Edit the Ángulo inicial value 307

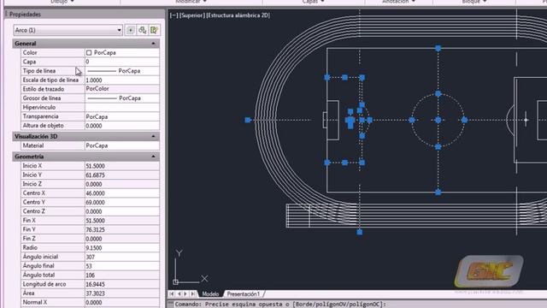tap(121, 257)
